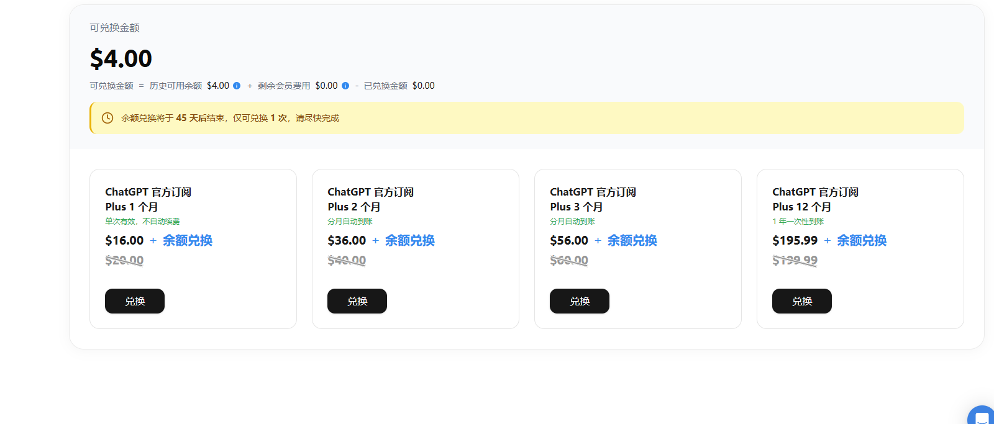This screenshot has height=424, width=994.
Task: Click 余额兑换 link next to $36.00
Action: (410, 240)
